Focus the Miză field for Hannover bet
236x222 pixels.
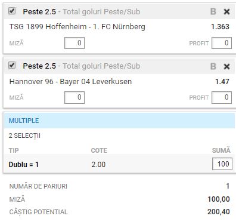click(74, 97)
